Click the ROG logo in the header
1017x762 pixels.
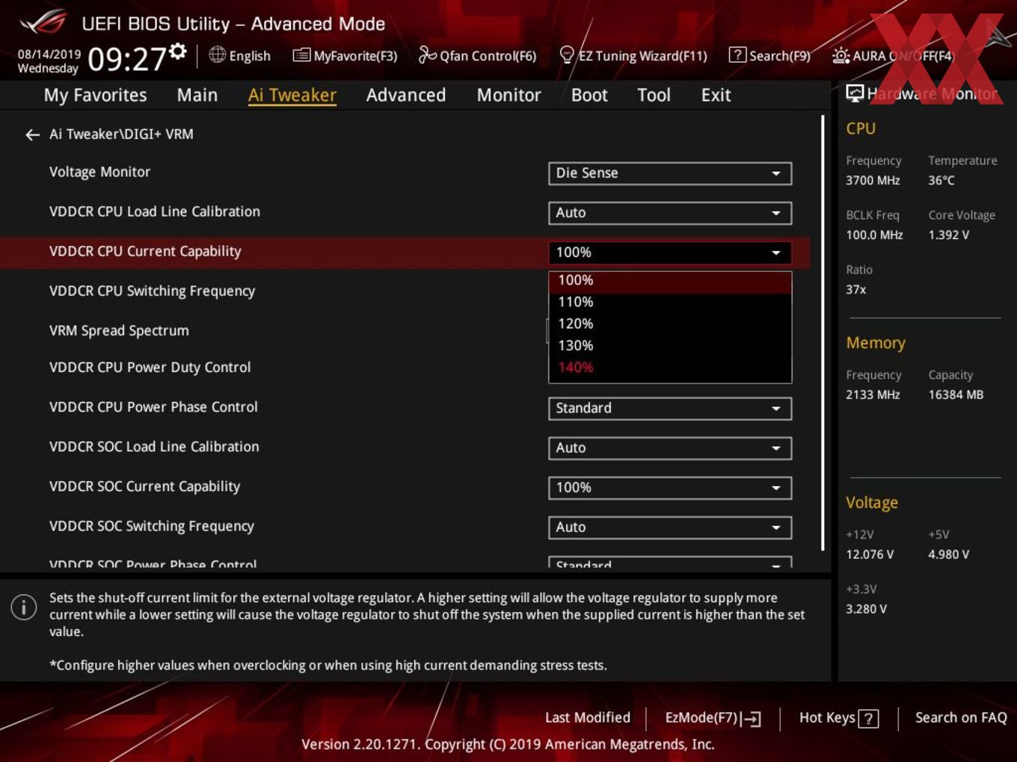click(x=43, y=22)
